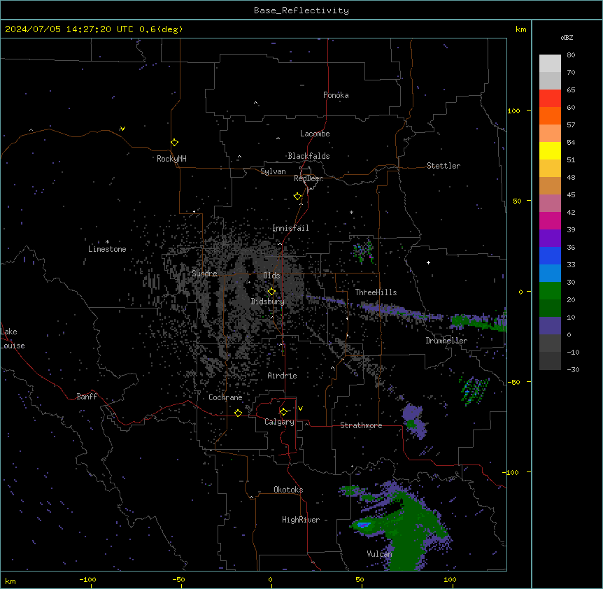The image size is (603, 589).
Task: Click the purple echo blob east of Strathmore
Action: (413, 420)
